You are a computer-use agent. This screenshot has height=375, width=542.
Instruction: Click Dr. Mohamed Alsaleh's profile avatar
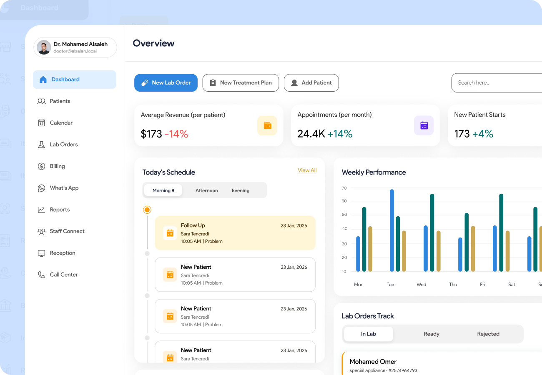[44, 47]
